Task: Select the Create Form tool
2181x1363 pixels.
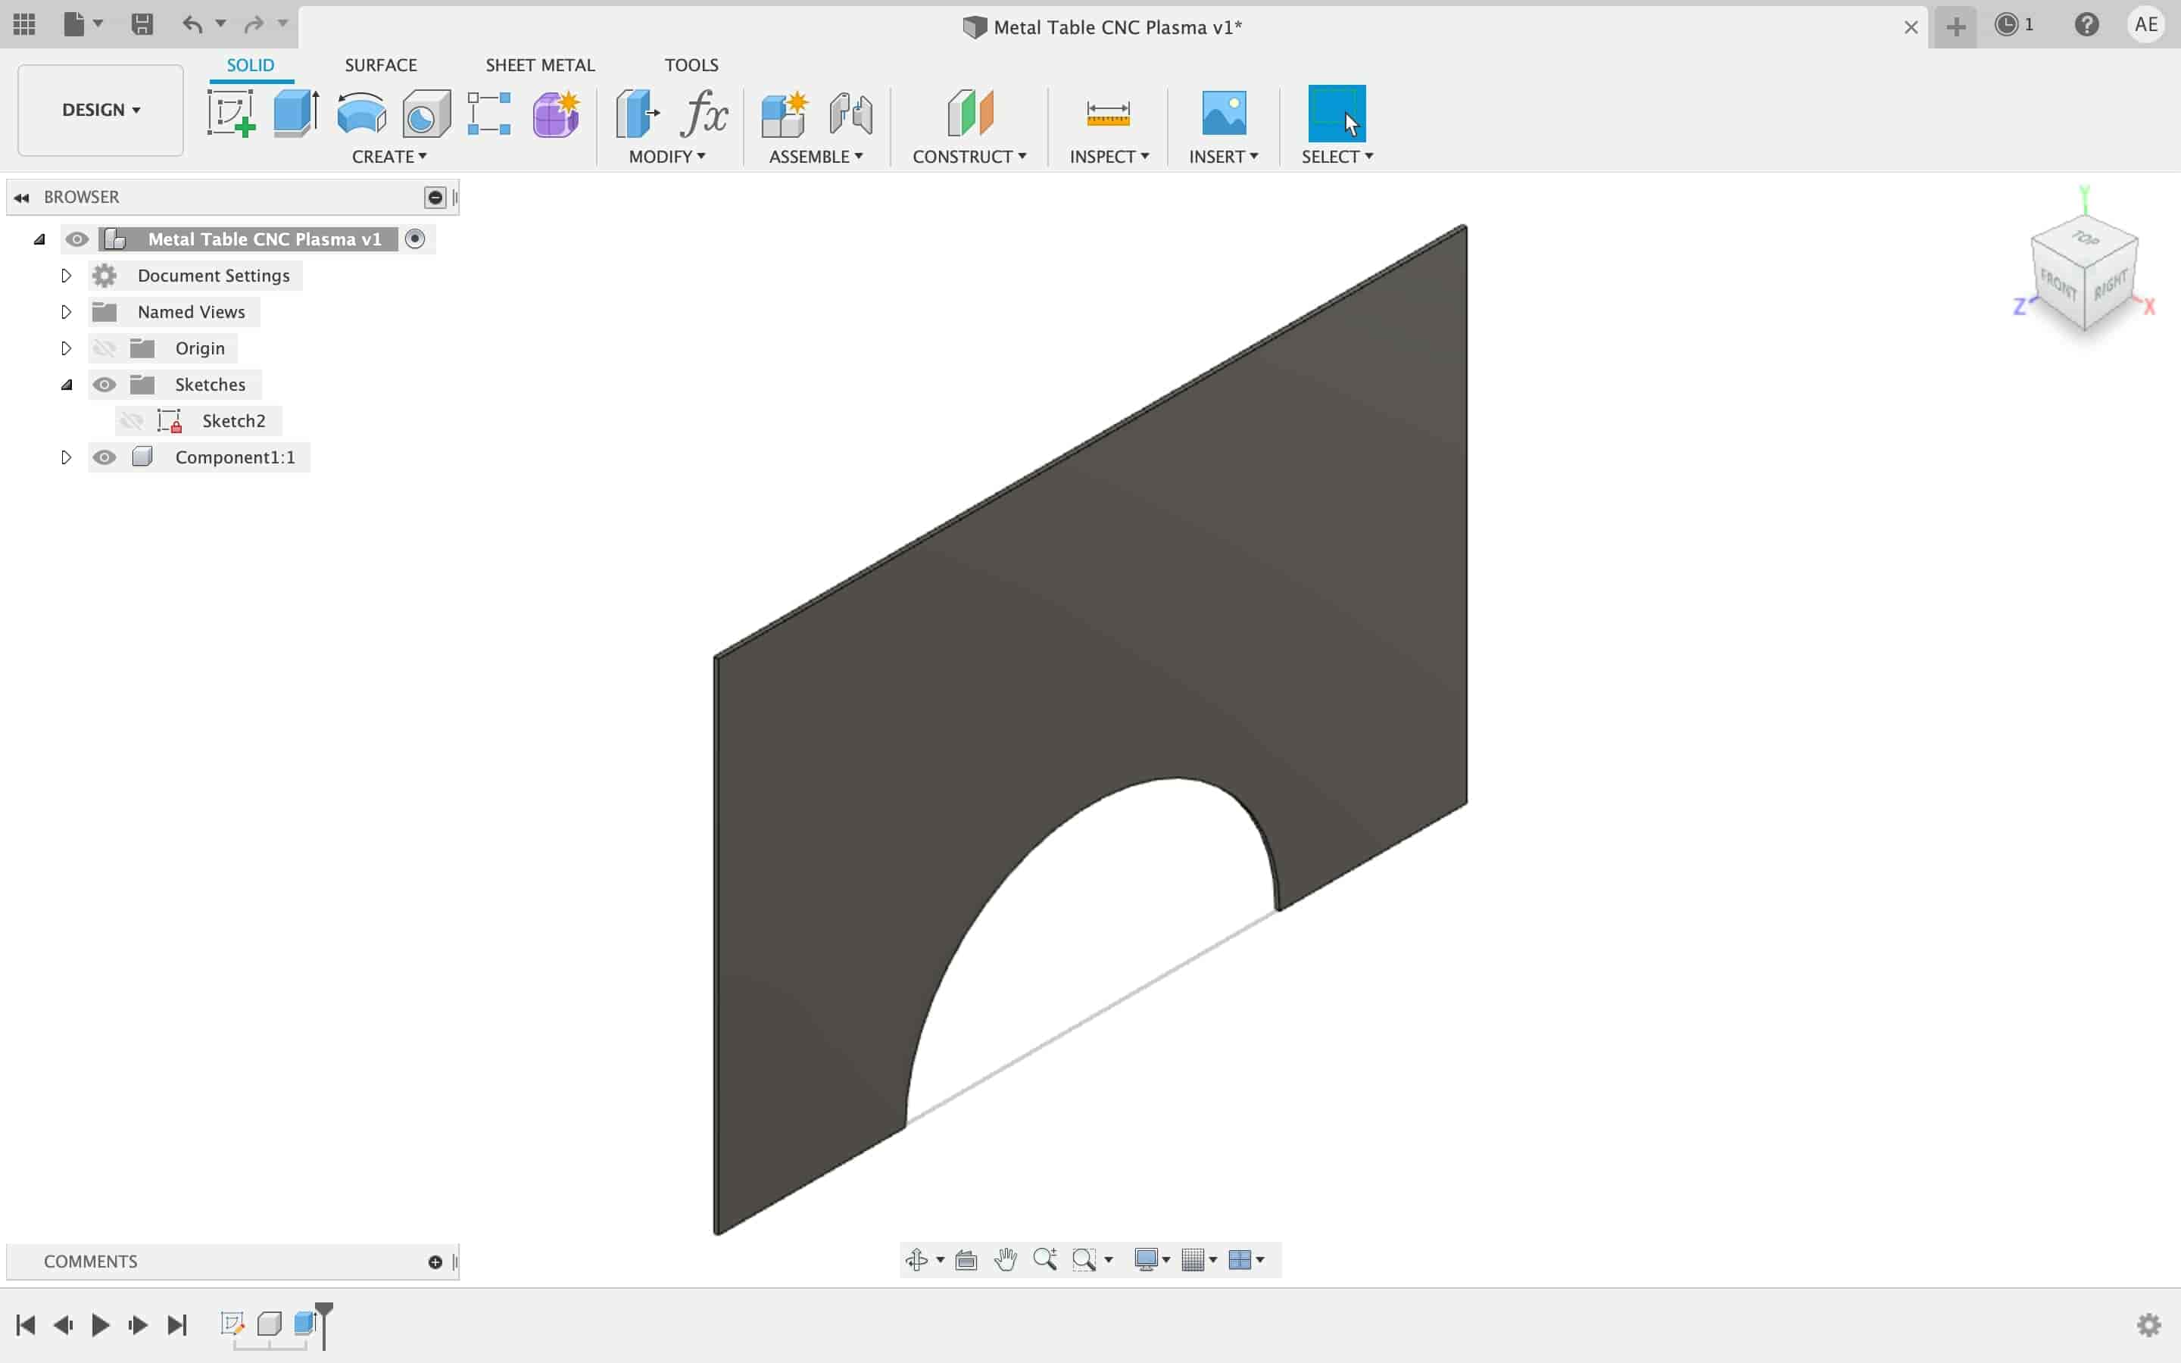Action: coord(556,114)
